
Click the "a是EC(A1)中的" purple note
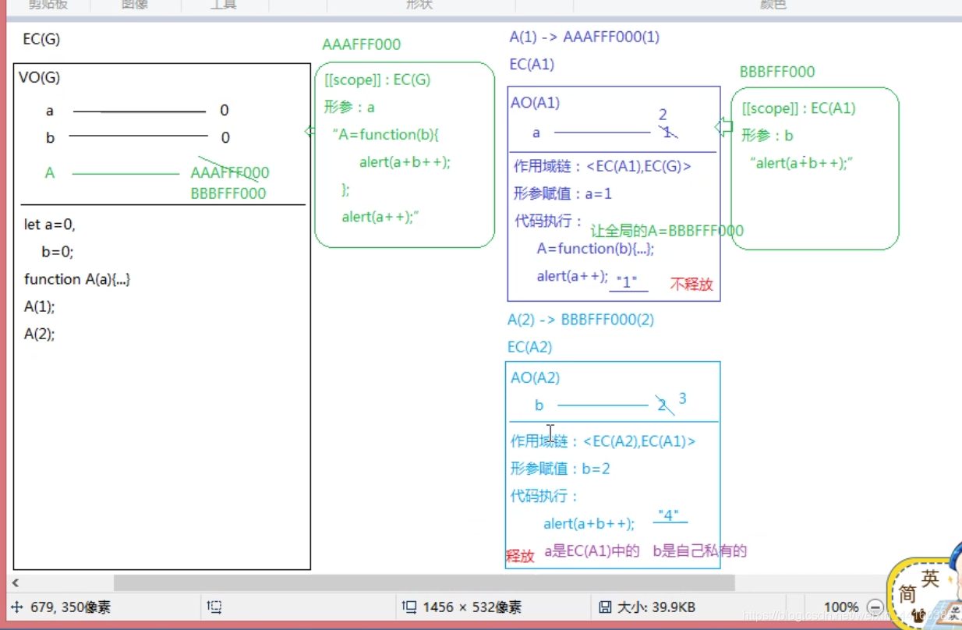coord(592,551)
